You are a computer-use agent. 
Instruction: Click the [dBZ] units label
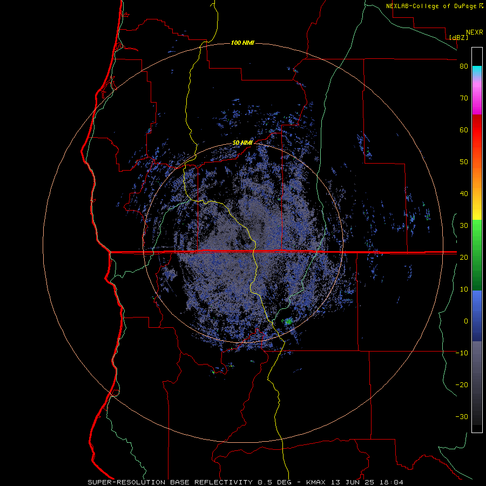coord(458,37)
